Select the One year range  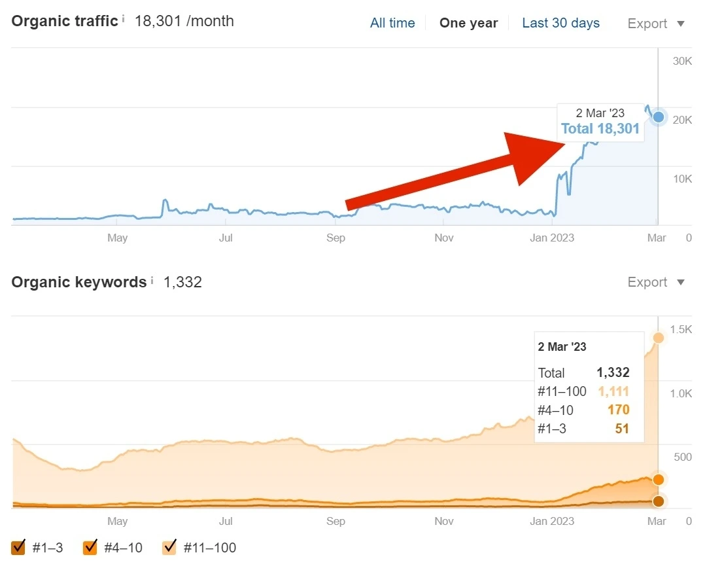(x=468, y=23)
